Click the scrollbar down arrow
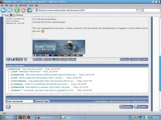The image size is (161, 120). click(160, 110)
